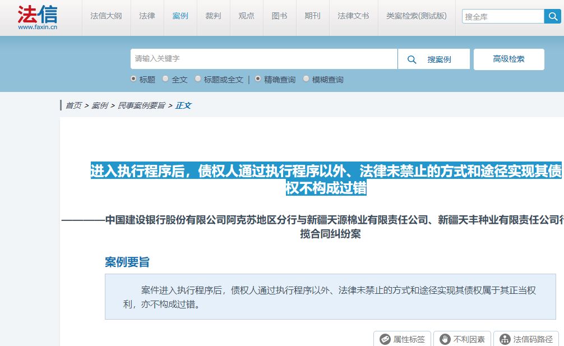
Task: Switch to 模糊查询 fuzzy matching
Action: 306,79
